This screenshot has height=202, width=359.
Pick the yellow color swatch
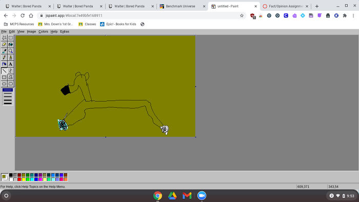[24, 179]
